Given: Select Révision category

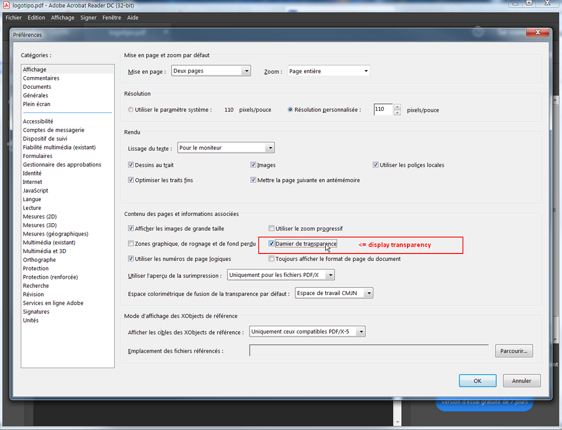Looking at the screenshot, I should [67, 294].
